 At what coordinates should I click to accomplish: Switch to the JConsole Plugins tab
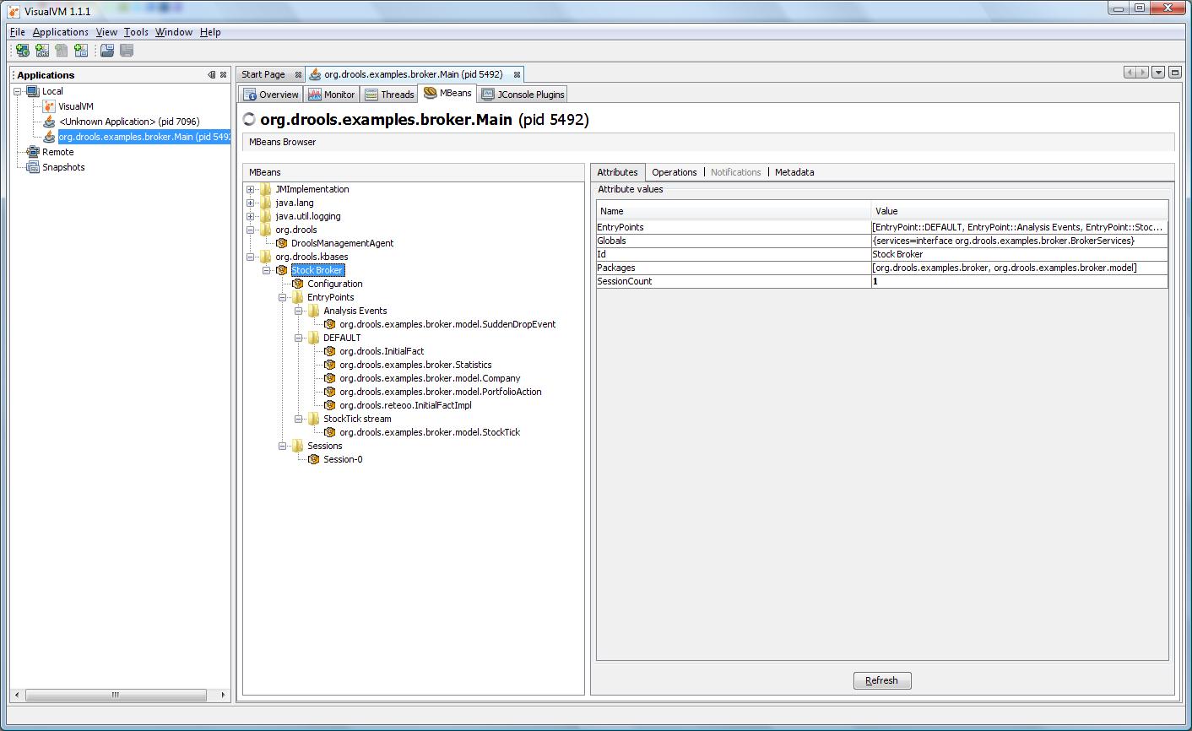tap(523, 95)
